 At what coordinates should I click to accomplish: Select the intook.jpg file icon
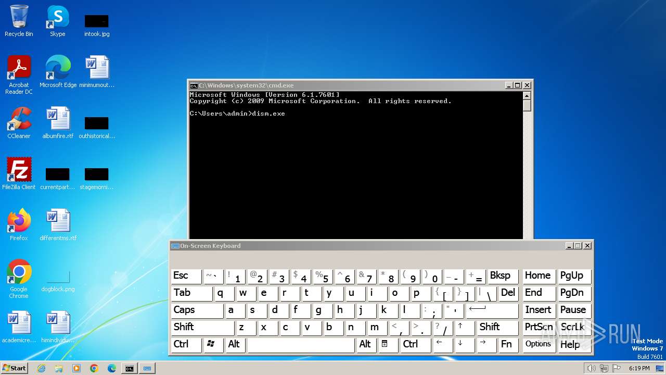pos(97,24)
